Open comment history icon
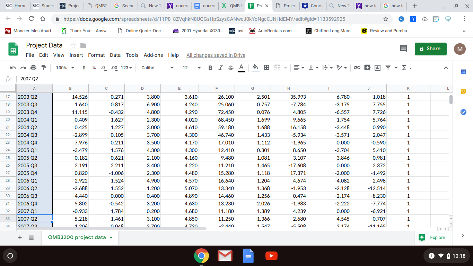The height and width of the screenshot is (266, 473). [403, 49]
